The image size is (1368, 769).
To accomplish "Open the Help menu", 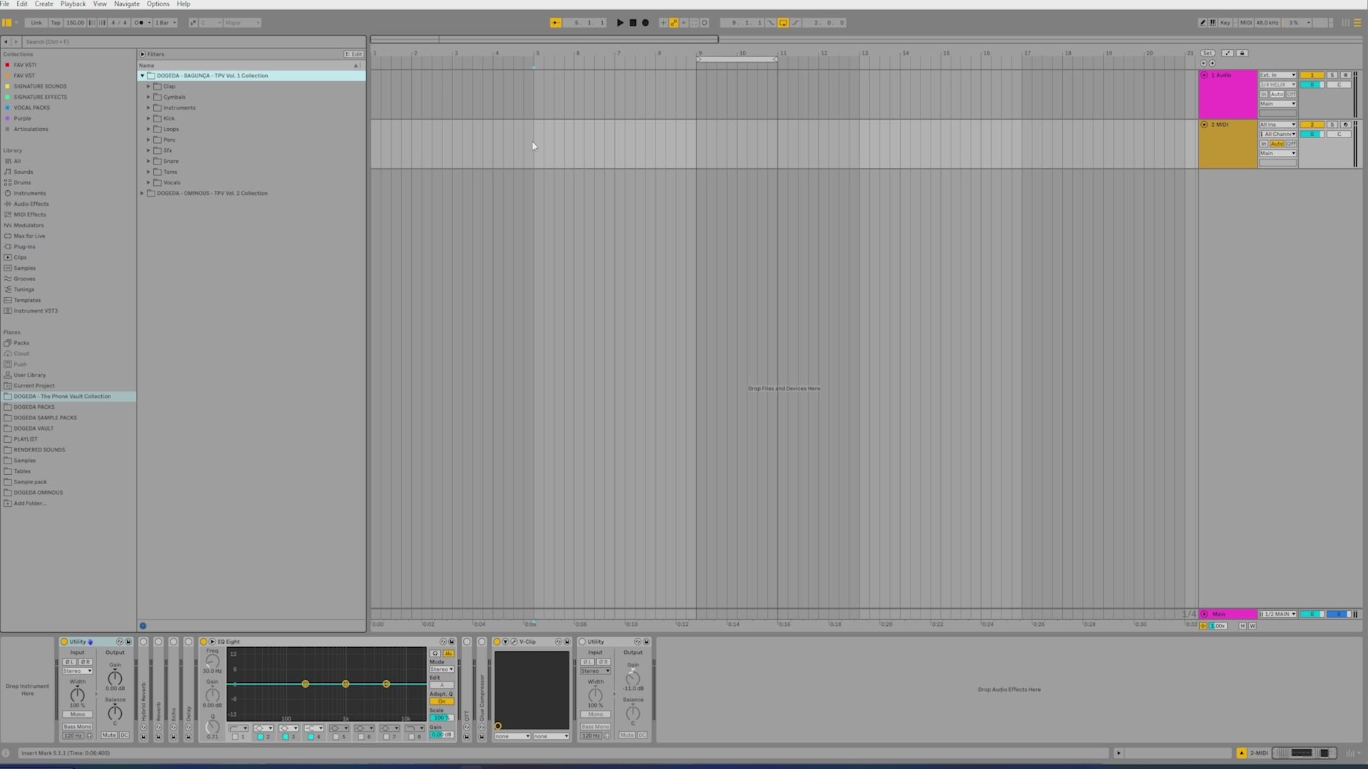I will point(183,4).
